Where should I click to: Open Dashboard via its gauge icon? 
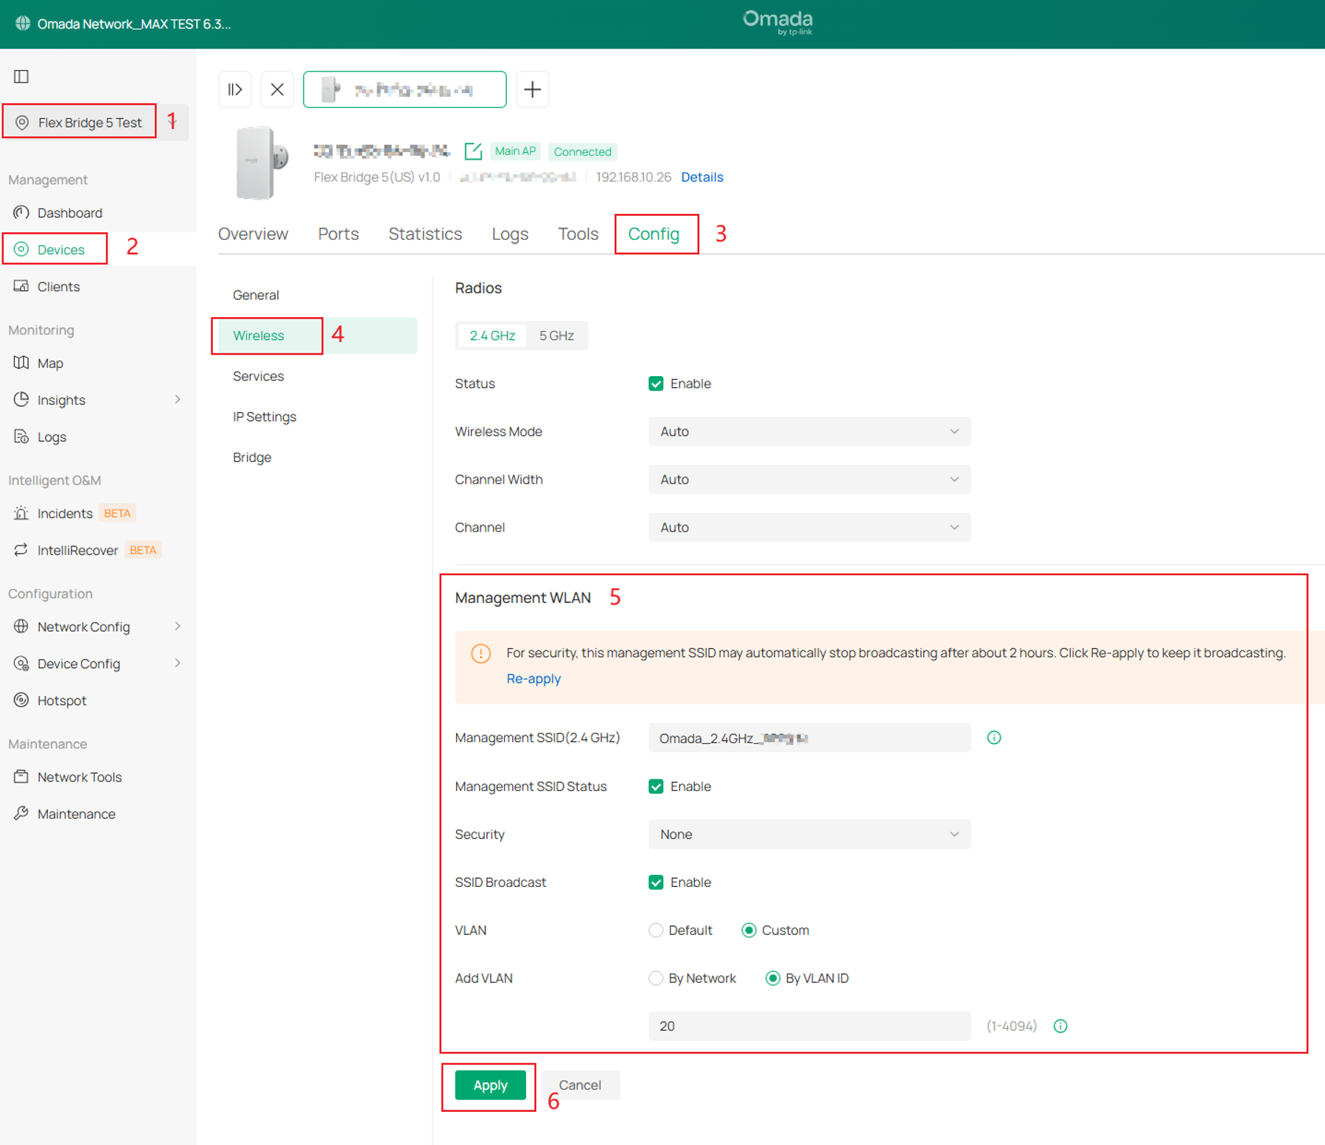pos(21,212)
